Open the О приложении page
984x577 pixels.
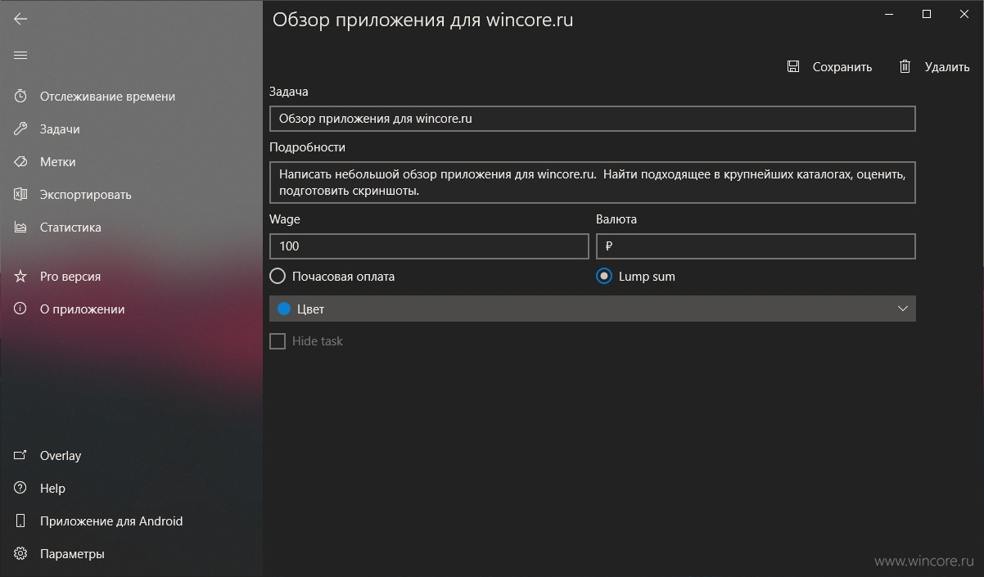coord(82,309)
